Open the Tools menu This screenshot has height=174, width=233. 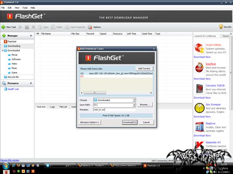click(25, 8)
